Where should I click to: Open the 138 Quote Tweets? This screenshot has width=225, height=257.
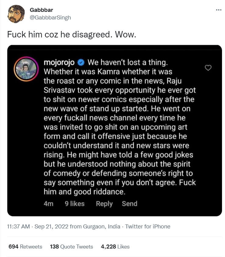tap(71, 247)
